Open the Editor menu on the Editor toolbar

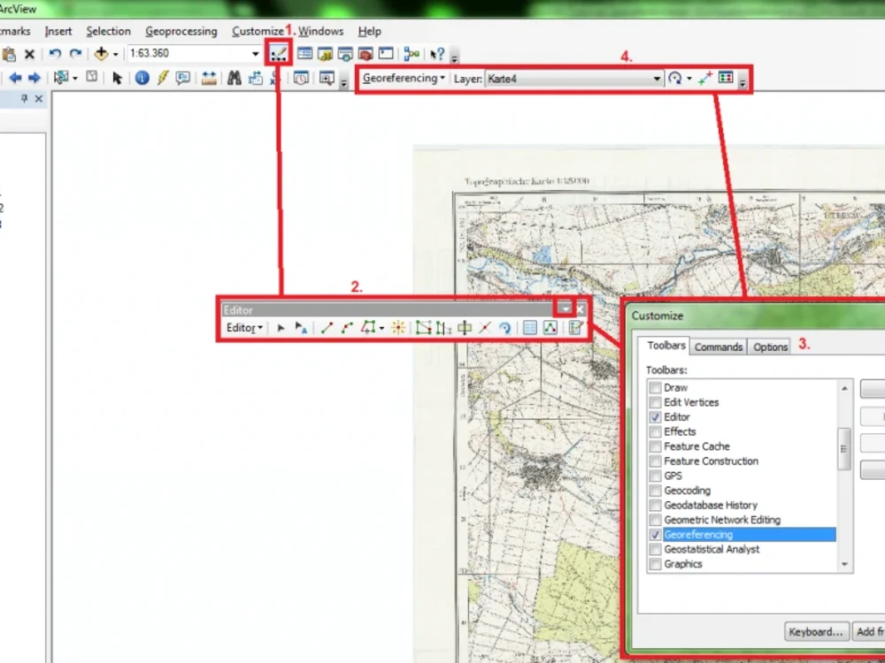pos(243,327)
